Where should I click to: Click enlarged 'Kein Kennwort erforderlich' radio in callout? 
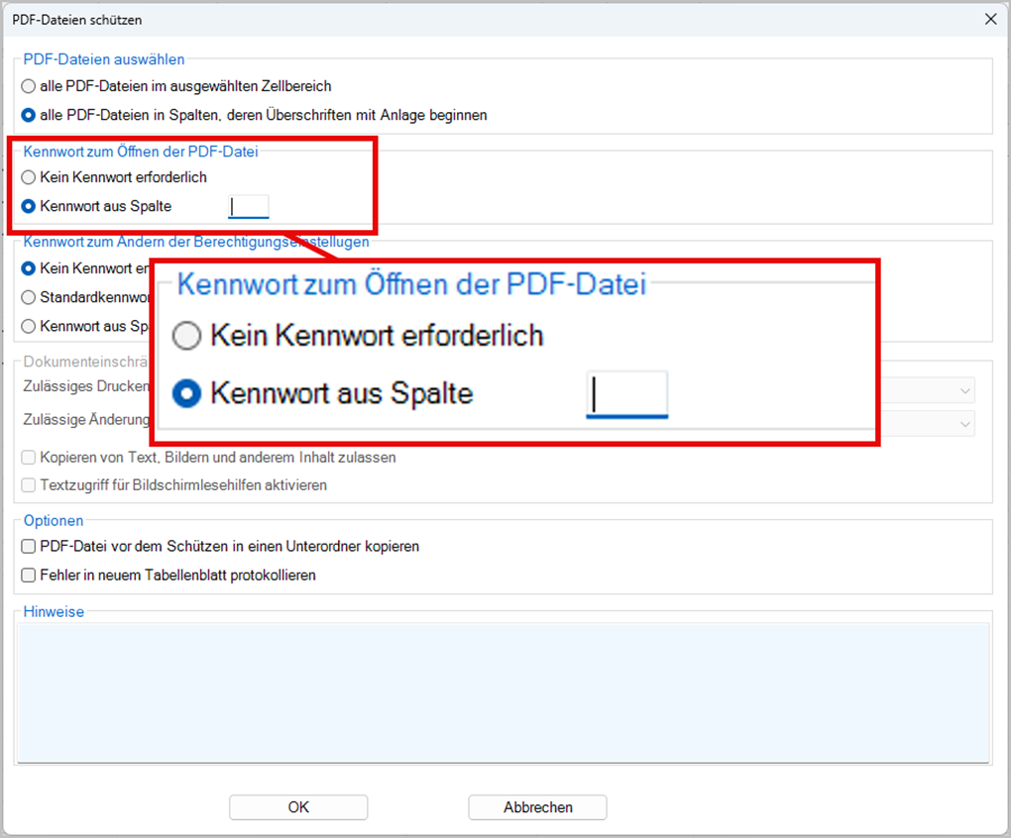pos(186,337)
